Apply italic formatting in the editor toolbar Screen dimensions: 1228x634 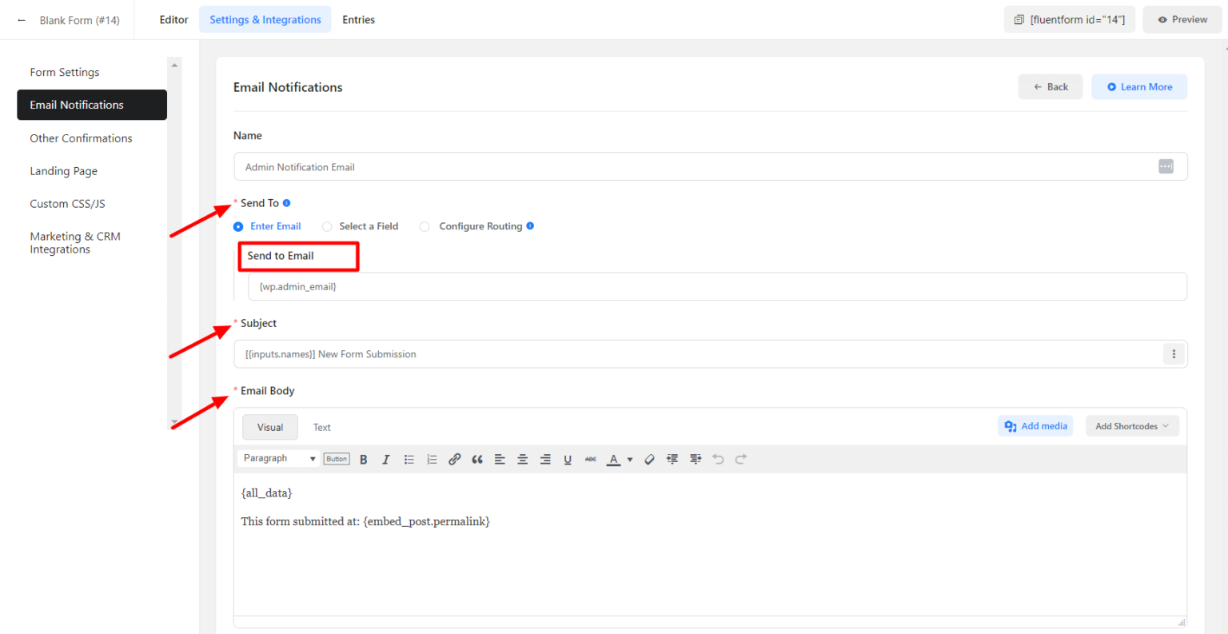coord(386,459)
